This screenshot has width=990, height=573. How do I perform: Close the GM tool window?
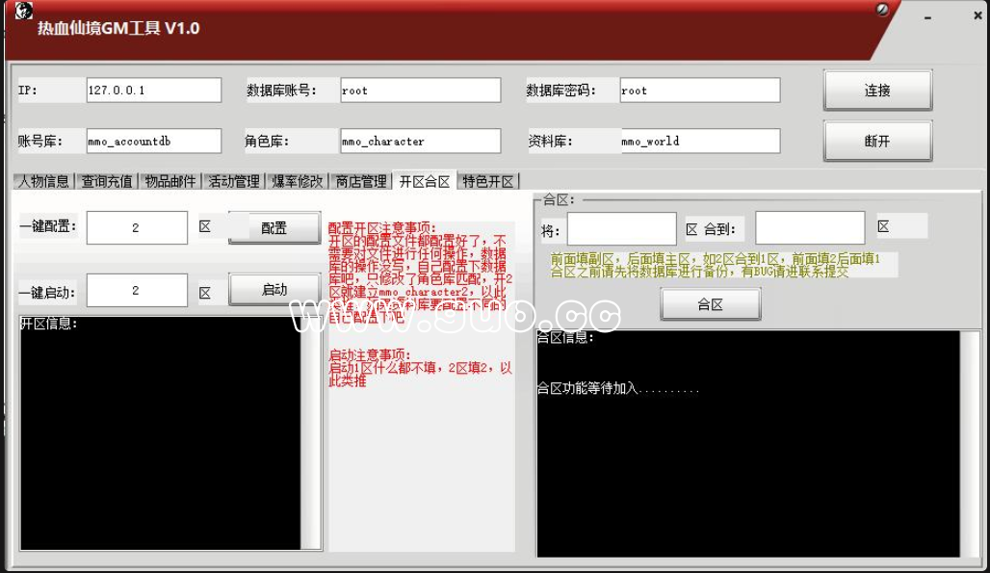click(x=977, y=15)
